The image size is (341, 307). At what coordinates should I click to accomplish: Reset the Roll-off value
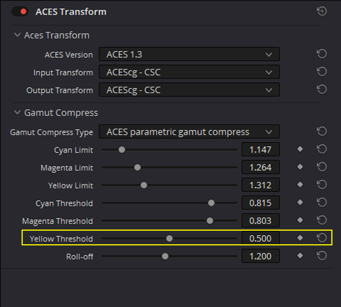coord(322,256)
